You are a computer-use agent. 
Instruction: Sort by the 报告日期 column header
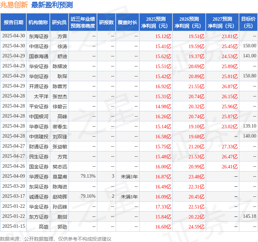pyautogui.click(x=13, y=22)
